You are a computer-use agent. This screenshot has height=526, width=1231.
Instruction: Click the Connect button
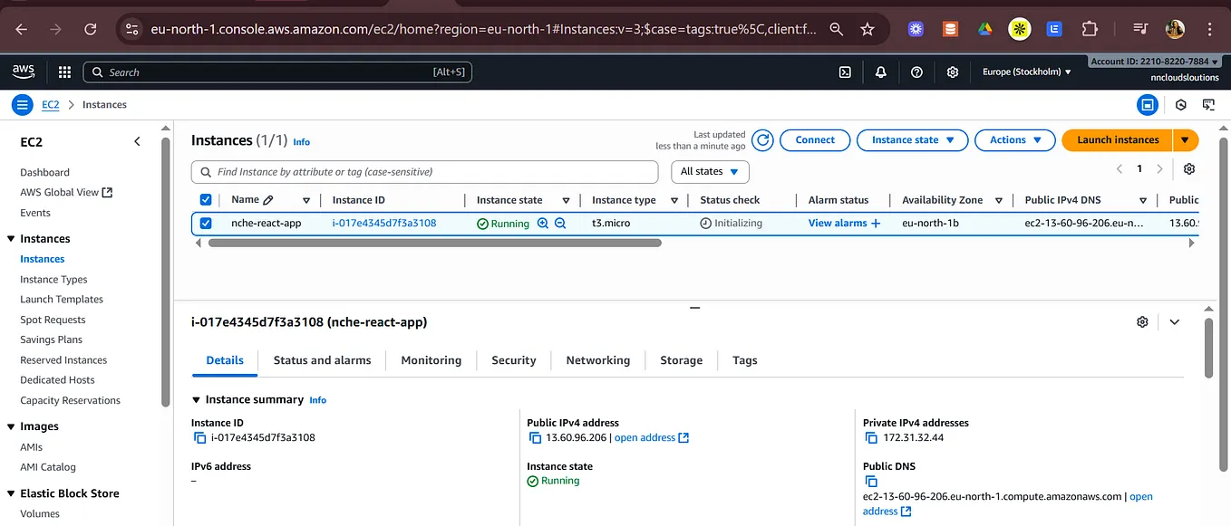click(x=814, y=140)
